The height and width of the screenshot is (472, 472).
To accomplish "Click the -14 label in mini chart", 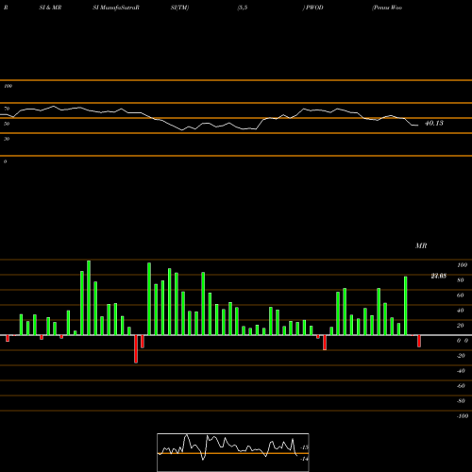I will pos(305,459).
